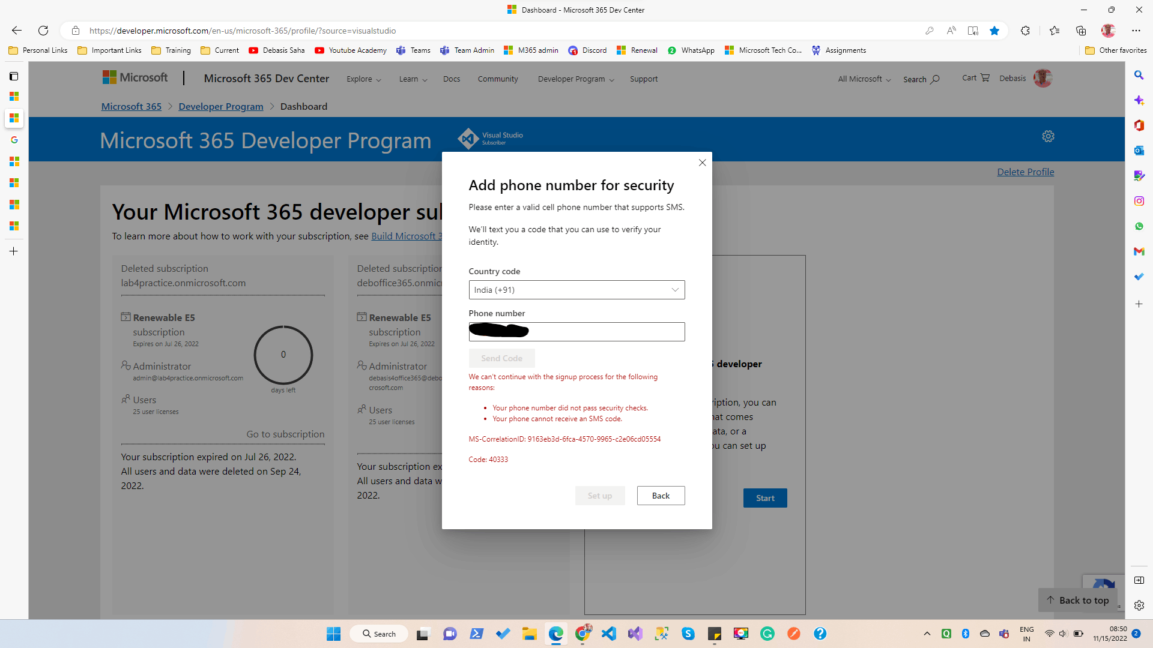
Task: Click the Go to subscription link
Action: (285, 434)
